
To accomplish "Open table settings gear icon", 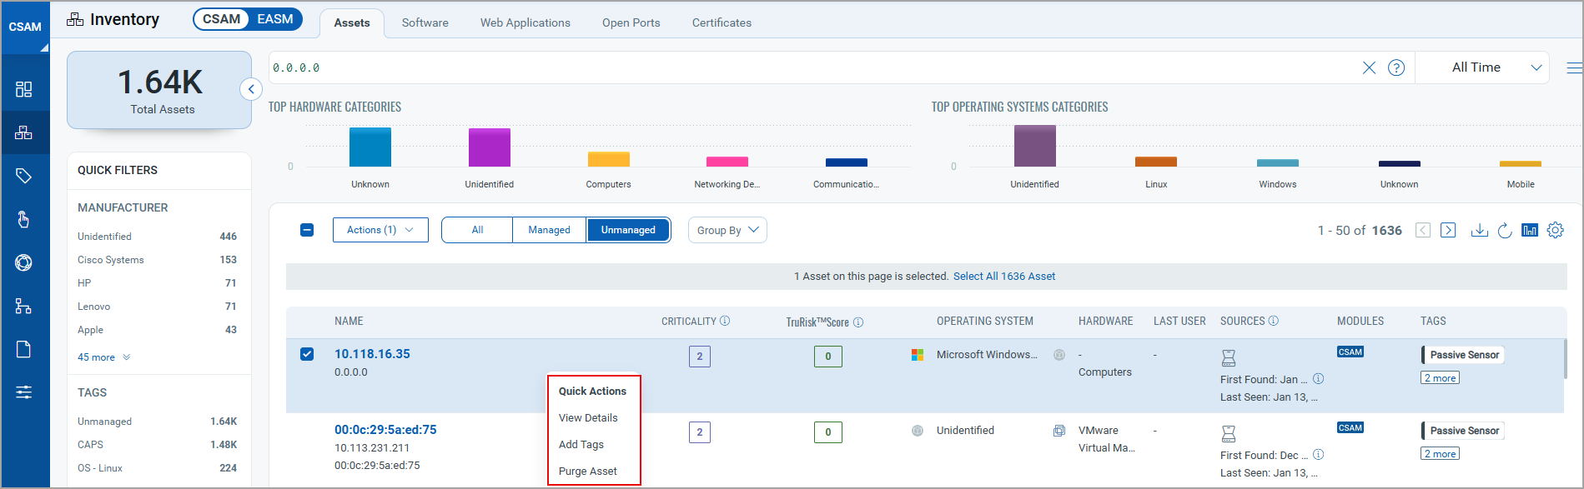I will point(1556,230).
